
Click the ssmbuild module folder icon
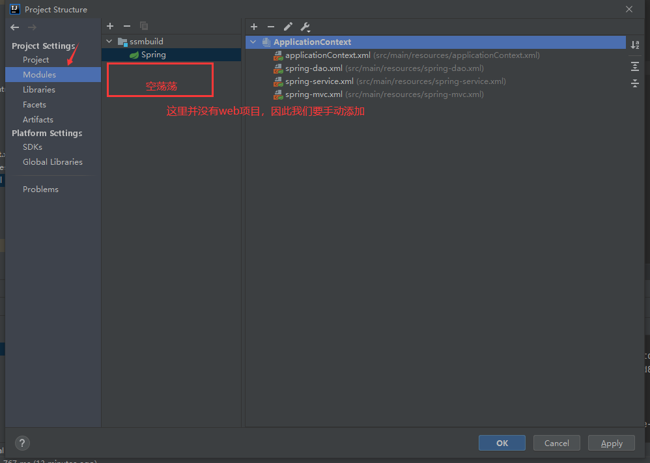[x=122, y=42]
